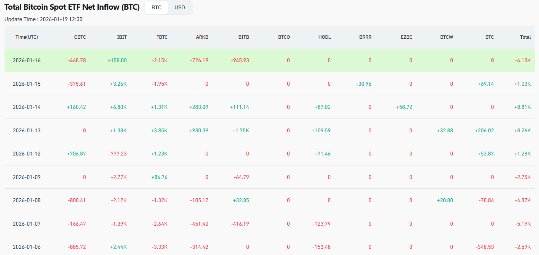Image resolution: width=539 pixels, height=255 pixels.
Task: Click the BITB column header
Action: 244,37
